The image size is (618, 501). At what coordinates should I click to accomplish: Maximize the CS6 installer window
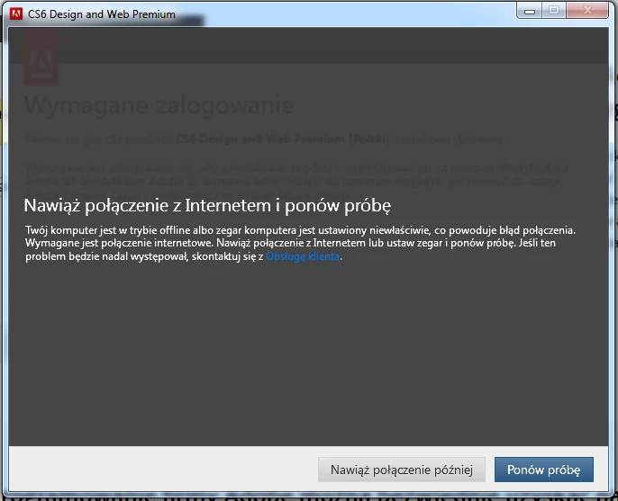pos(554,11)
